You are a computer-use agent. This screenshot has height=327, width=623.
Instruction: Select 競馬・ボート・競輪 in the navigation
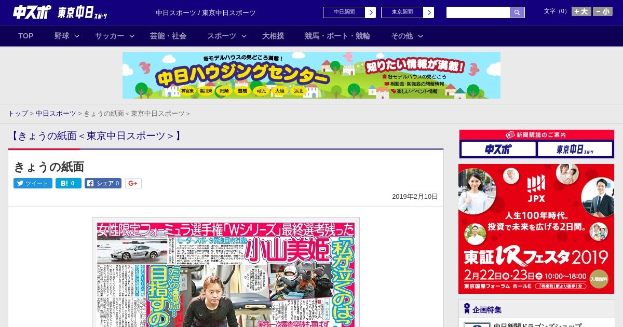click(337, 36)
